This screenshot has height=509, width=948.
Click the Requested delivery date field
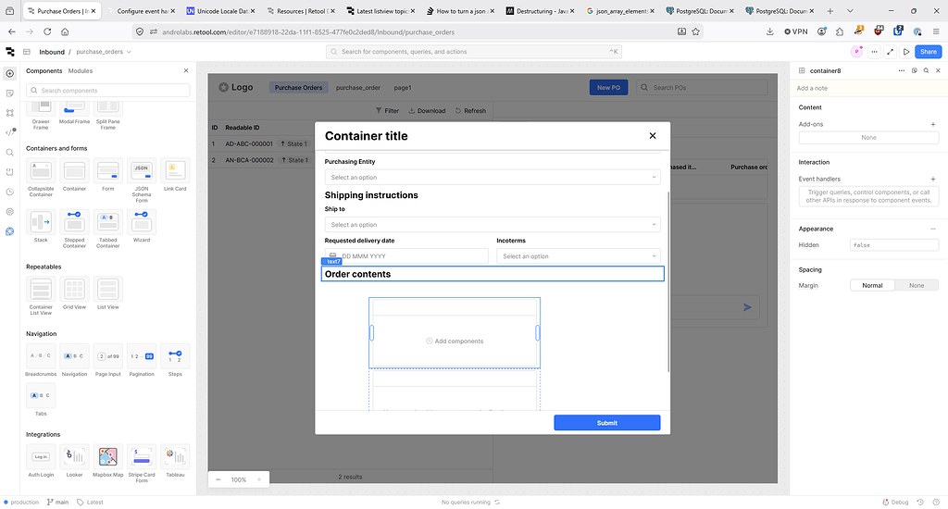(x=406, y=256)
